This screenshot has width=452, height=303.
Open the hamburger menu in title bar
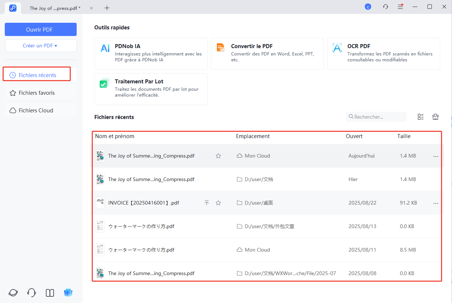click(400, 7)
